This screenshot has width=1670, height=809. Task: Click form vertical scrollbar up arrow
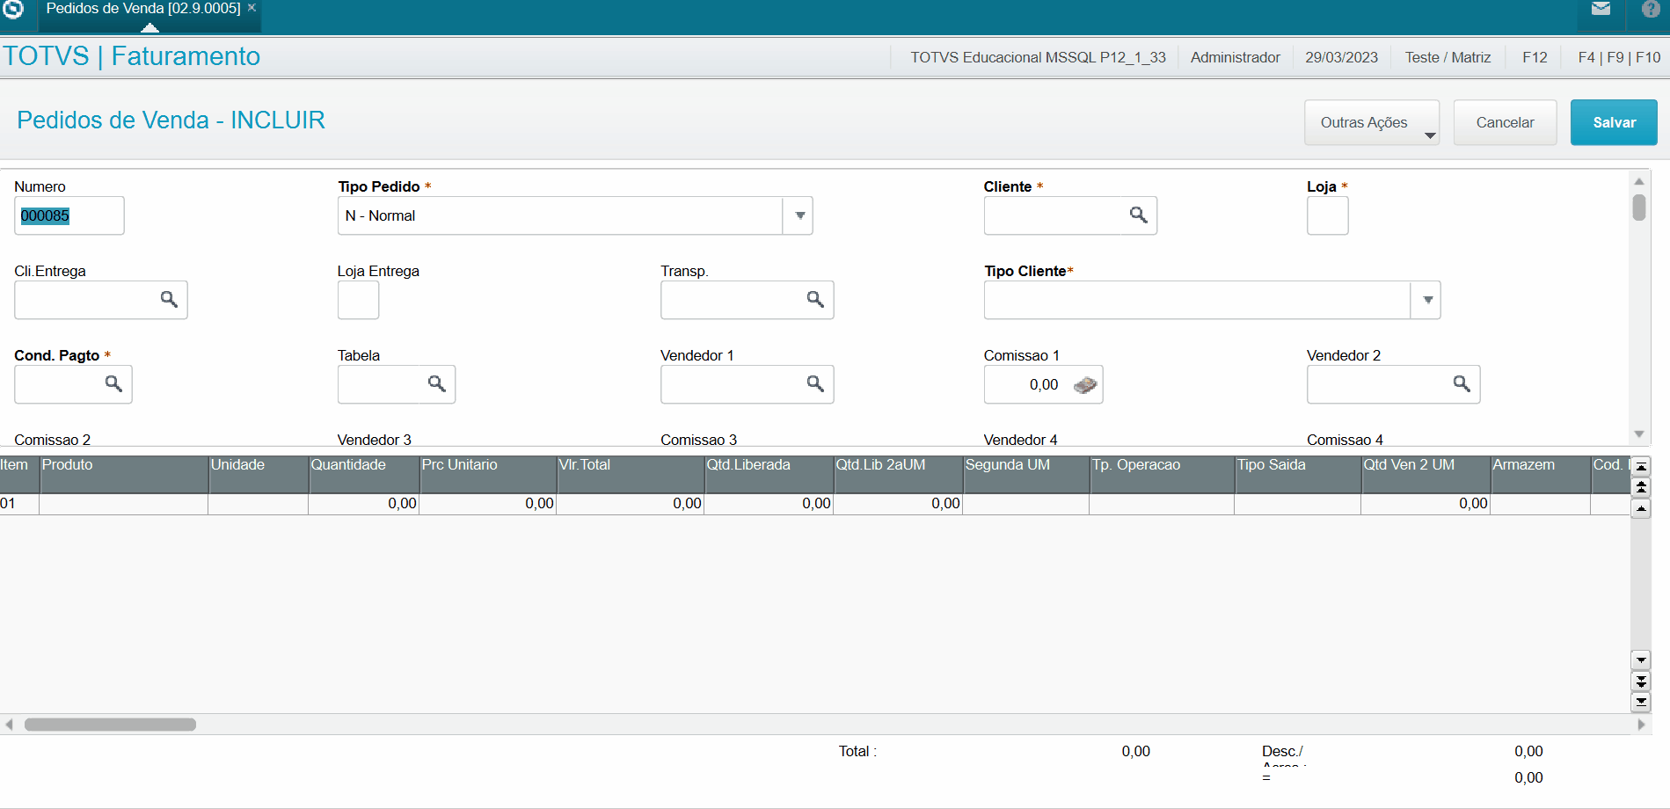(1638, 181)
